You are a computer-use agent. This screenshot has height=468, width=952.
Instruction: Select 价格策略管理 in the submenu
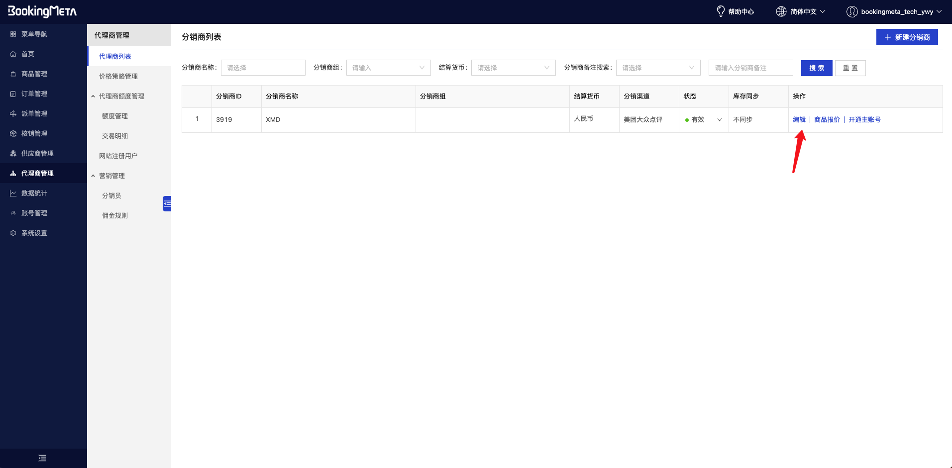(x=118, y=76)
